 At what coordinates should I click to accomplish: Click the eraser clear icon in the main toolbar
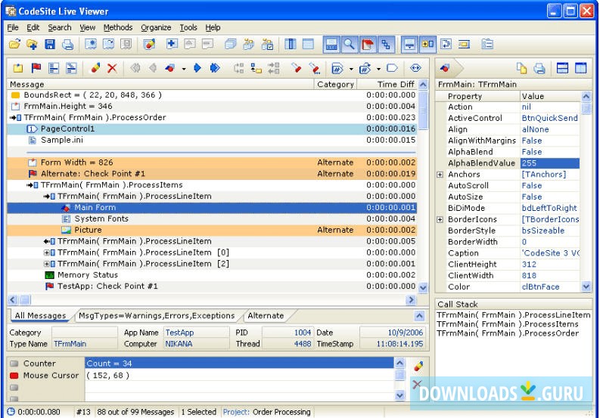(149, 45)
